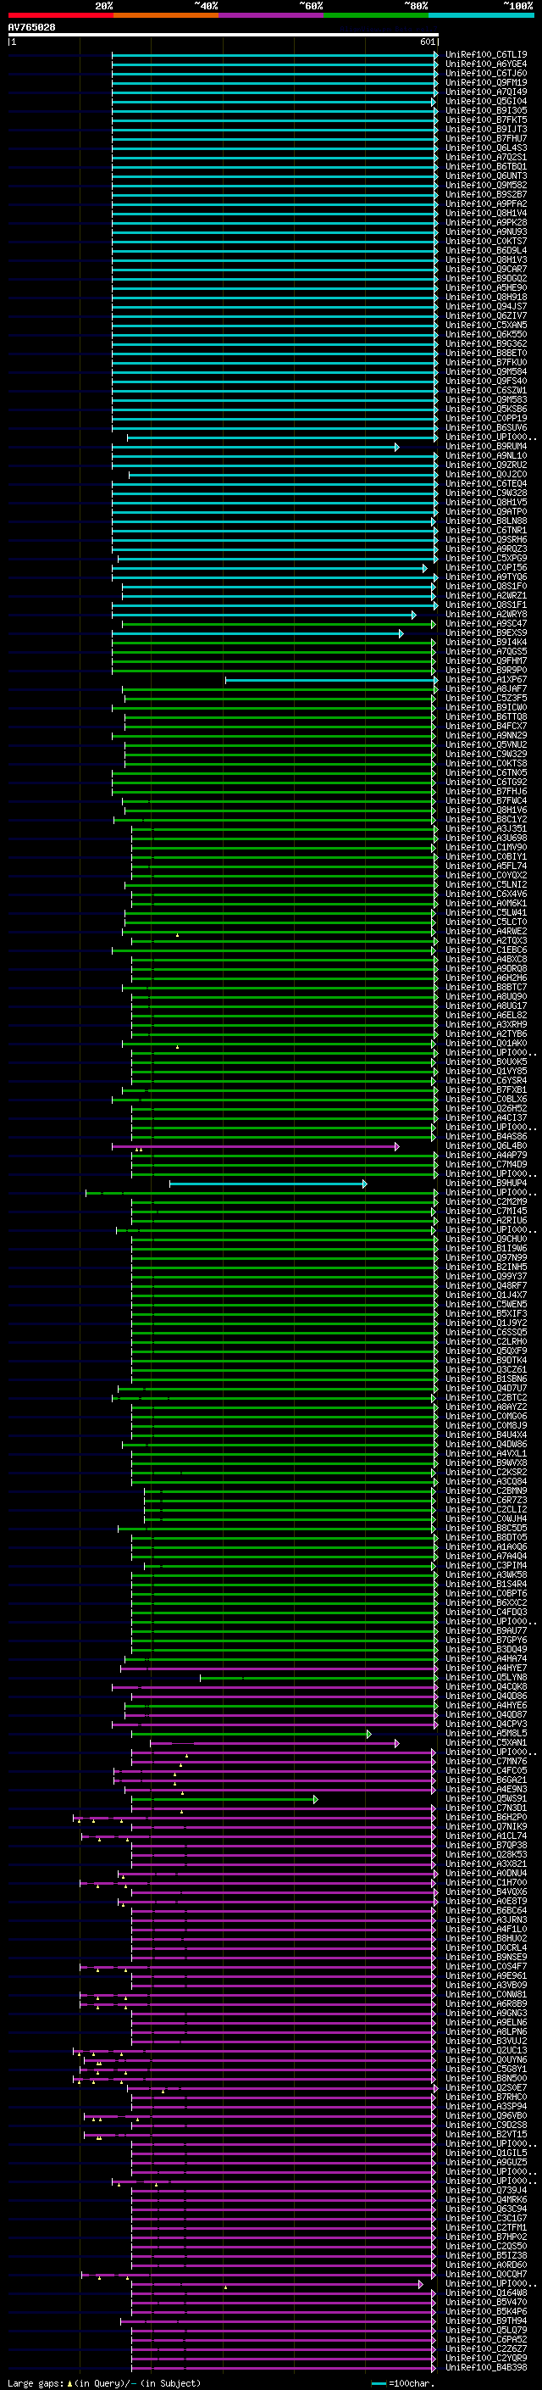Image resolution: width=542 pixels, height=2390 pixels.
Task: Click the cyan alignment bar for UniRef100_A2WRY8
Action: (x=264, y=616)
